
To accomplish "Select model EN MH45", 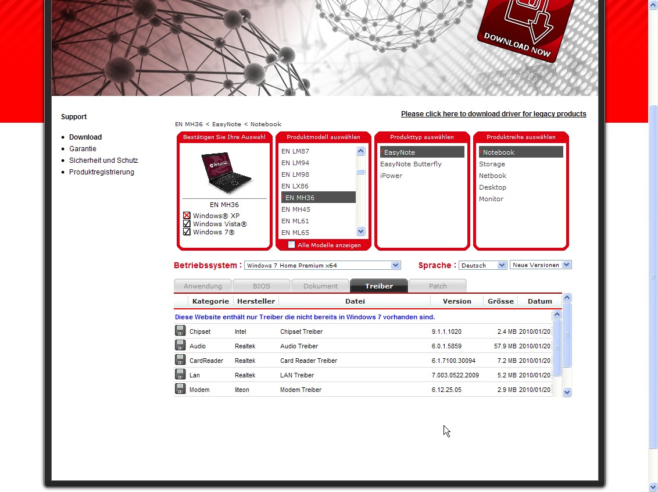I will [x=295, y=209].
